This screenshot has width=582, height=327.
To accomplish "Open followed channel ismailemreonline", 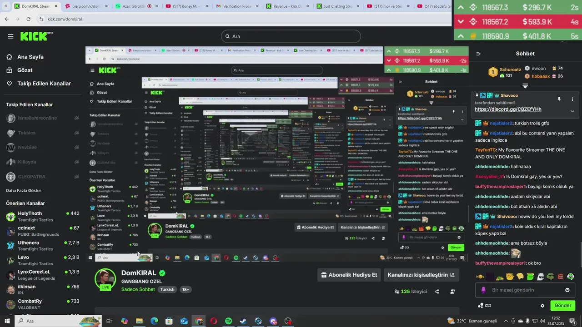I will (x=43, y=118).
